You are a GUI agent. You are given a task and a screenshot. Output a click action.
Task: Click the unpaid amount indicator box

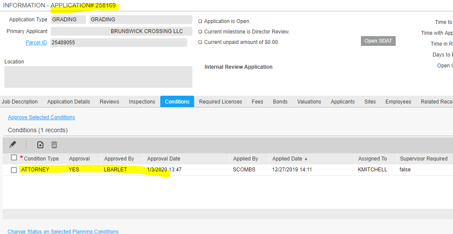(x=200, y=42)
